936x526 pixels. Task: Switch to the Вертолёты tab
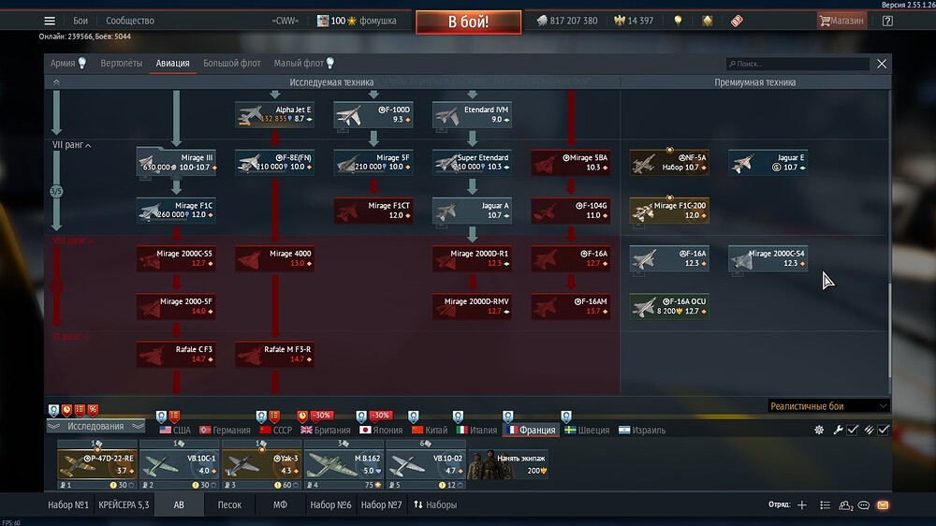(x=122, y=64)
